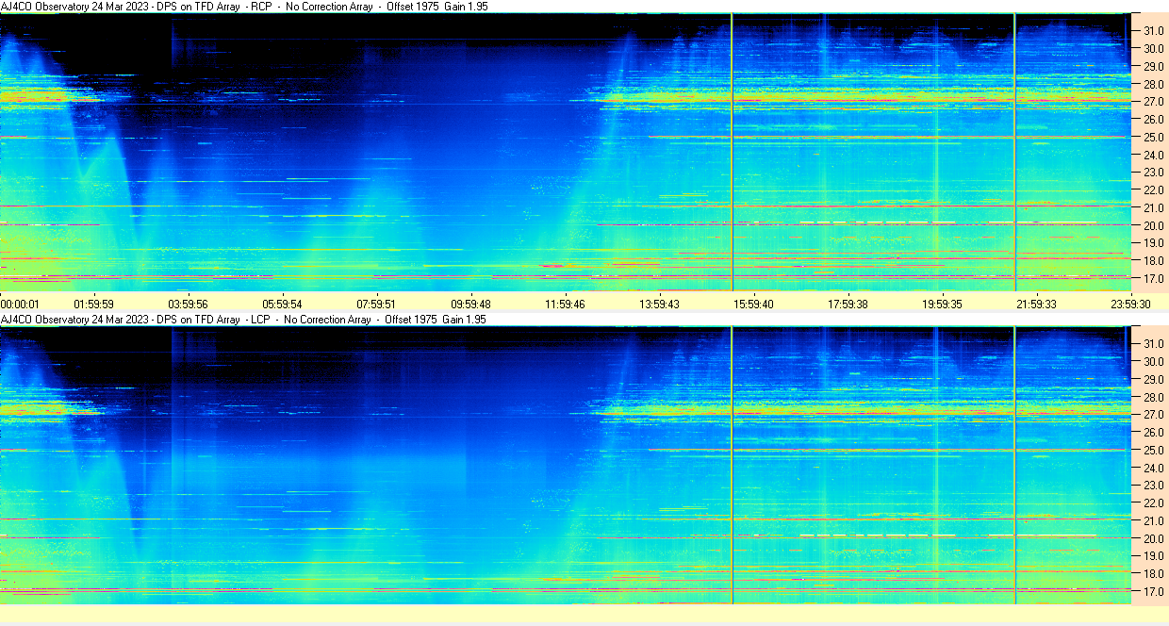Select the 00:00:01 start time label

point(21,305)
